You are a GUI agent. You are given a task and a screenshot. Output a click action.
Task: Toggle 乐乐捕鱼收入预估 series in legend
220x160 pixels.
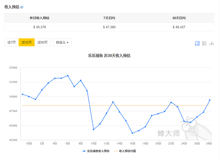coord(96,151)
